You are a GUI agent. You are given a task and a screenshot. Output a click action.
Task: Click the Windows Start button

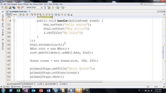coord(3,91)
